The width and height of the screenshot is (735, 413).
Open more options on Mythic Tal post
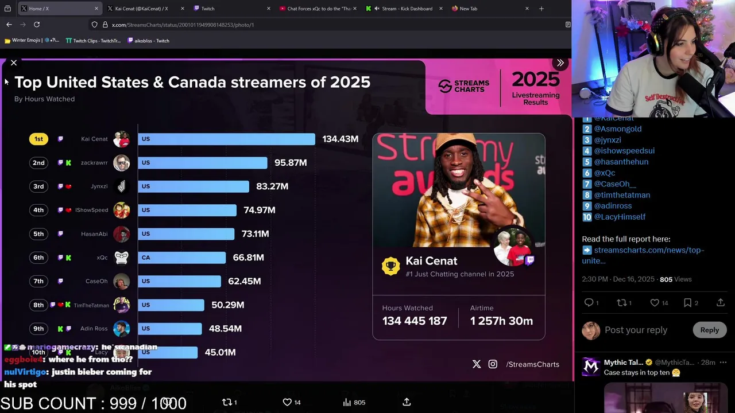coord(723,363)
